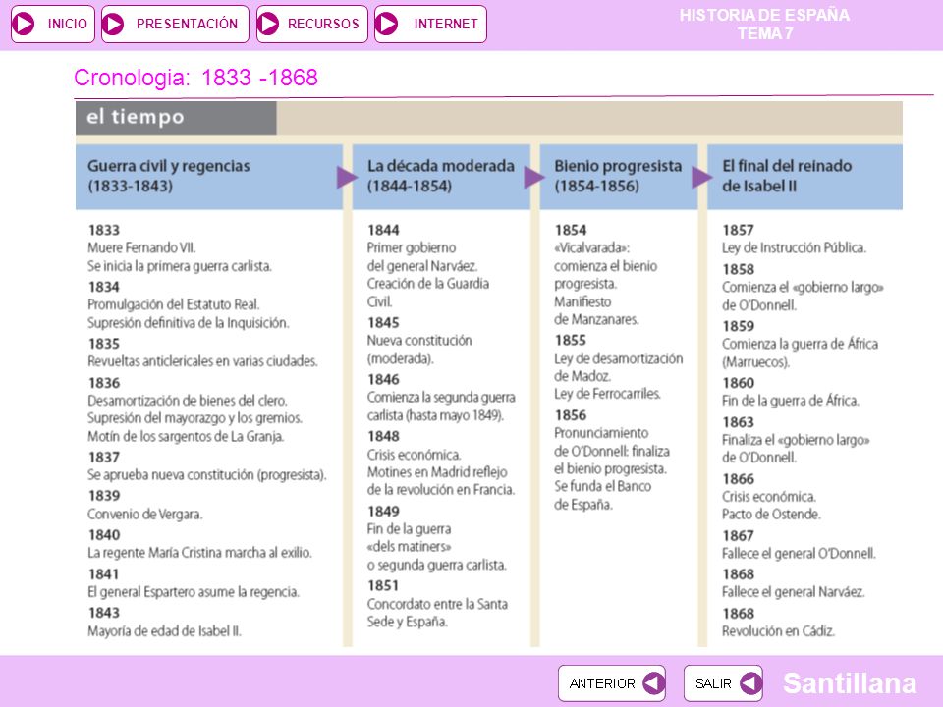This screenshot has height=707, width=943.
Task: Open the RECURSOS section
Action: tap(312, 24)
